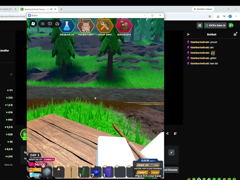Click the water bar showing 54
Viewport: 240px width, 180px height.
[x=35, y=175]
